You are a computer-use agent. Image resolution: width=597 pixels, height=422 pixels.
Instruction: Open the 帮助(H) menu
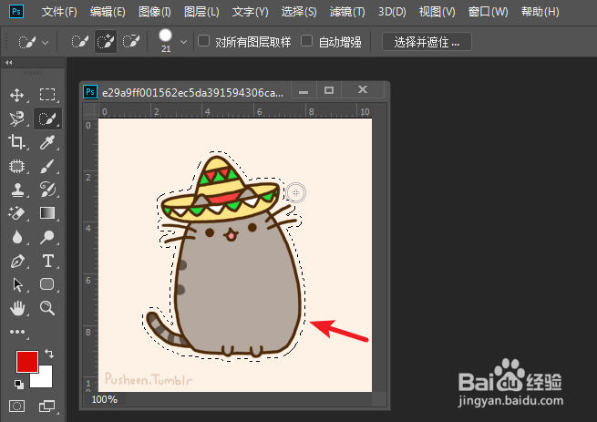(x=540, y=12)
